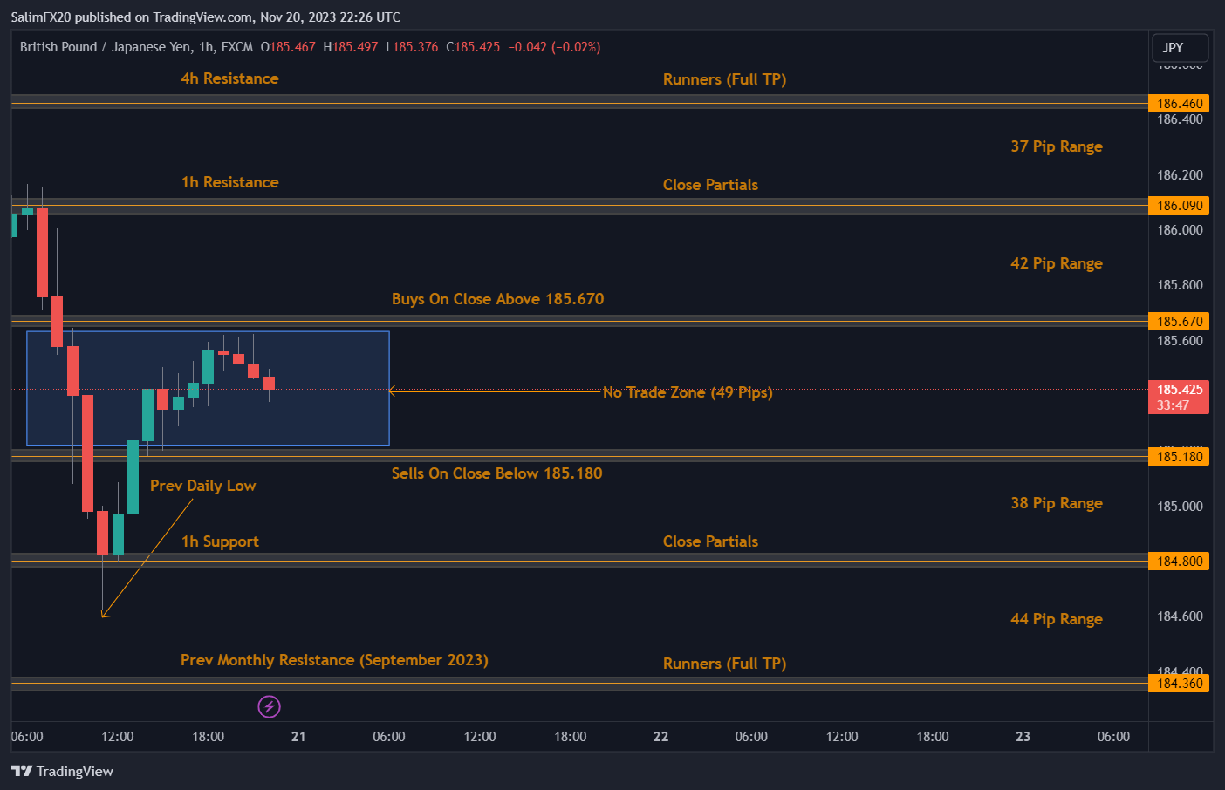Select the 186.090 price level tag

1179,206
